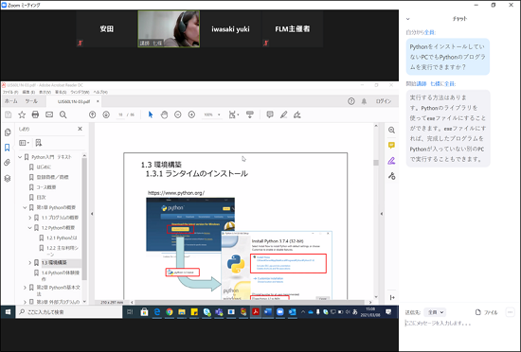Collapse the 第1章 Pythonの概要 bookmark node

pos(25,207)
